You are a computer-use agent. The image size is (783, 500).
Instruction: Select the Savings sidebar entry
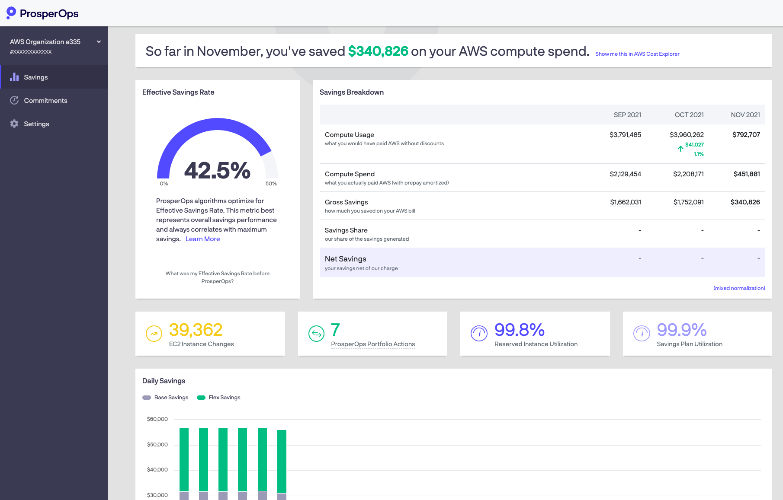pyautogui.click(x=36, y=77)
